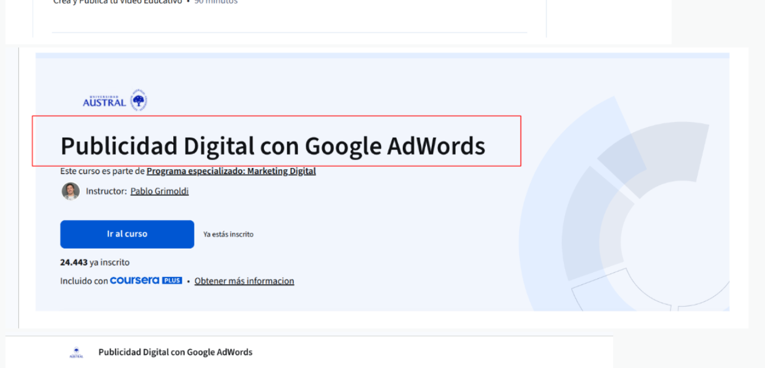Click the large course title heading
765x368 pixels.
(x=273, y=146)
